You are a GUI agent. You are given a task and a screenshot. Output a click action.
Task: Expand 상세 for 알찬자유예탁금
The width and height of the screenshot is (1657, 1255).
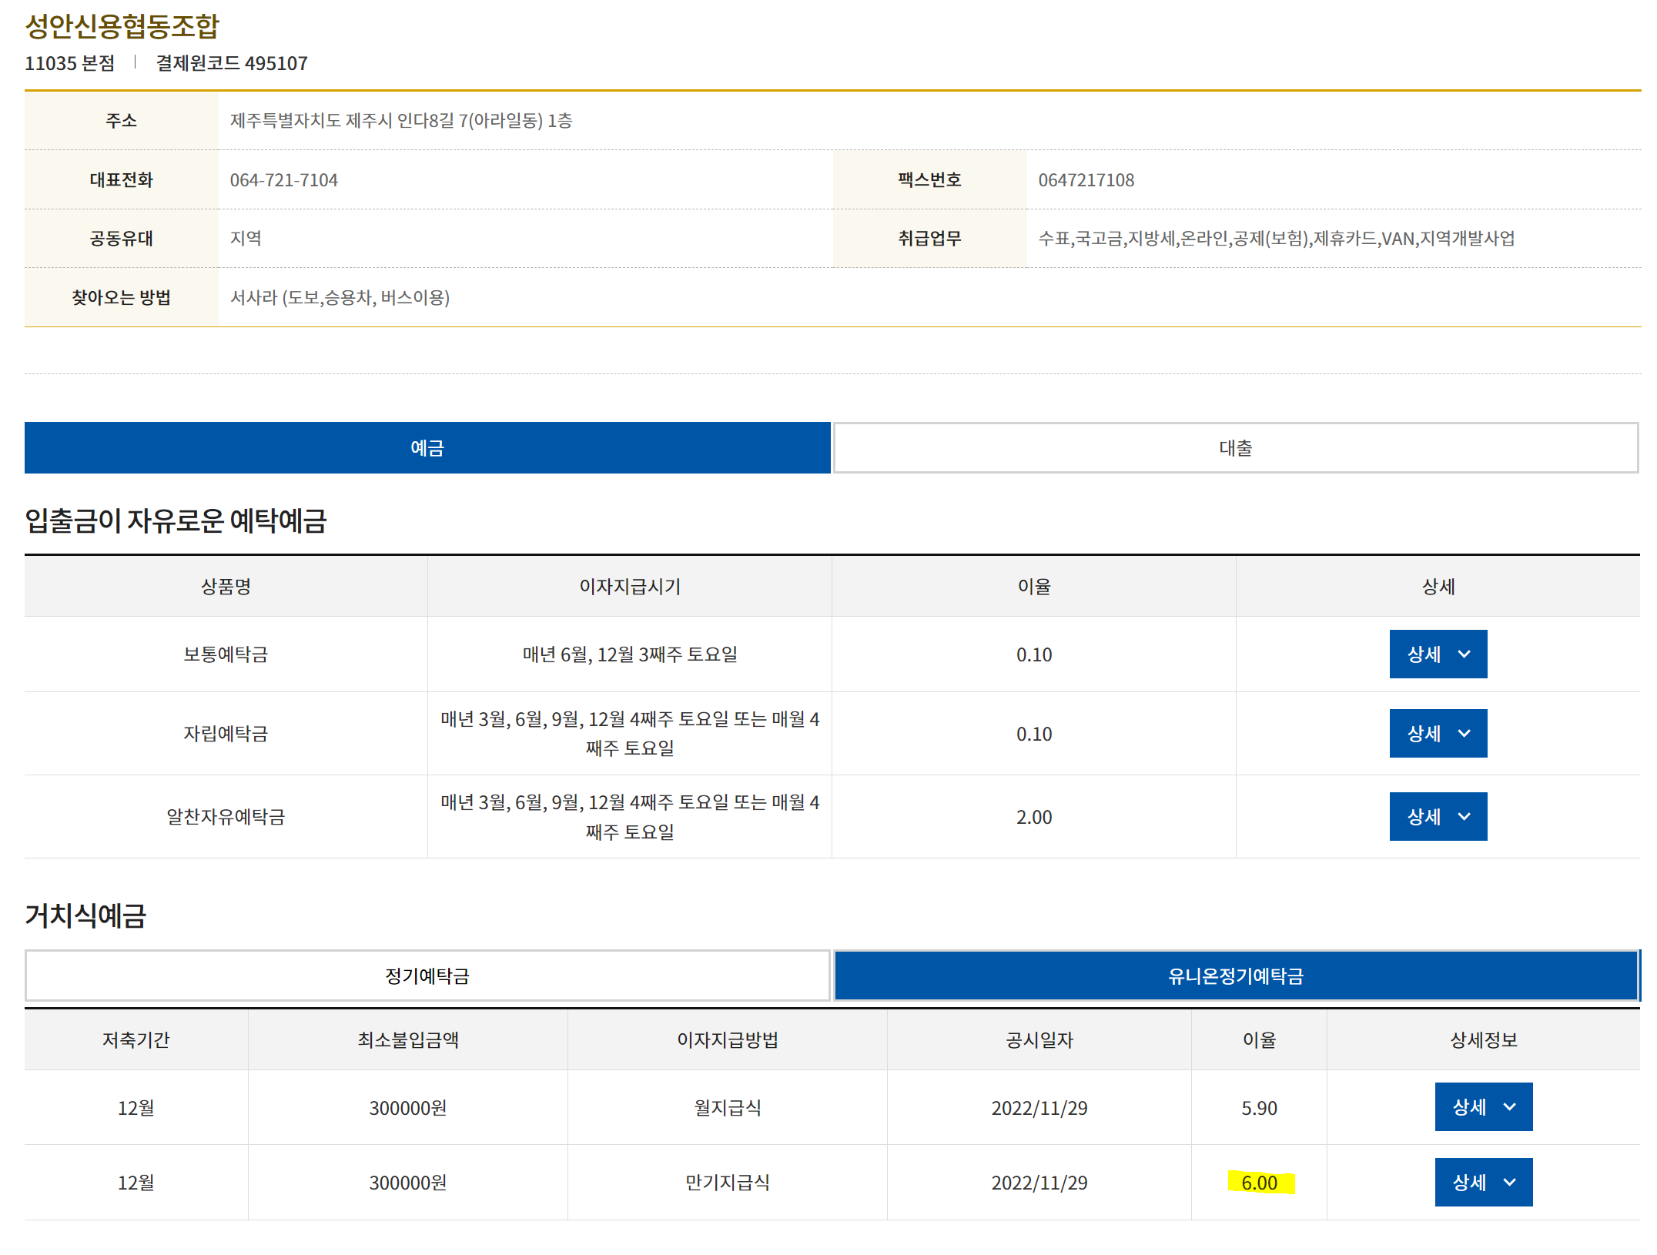pos(1438,816)
